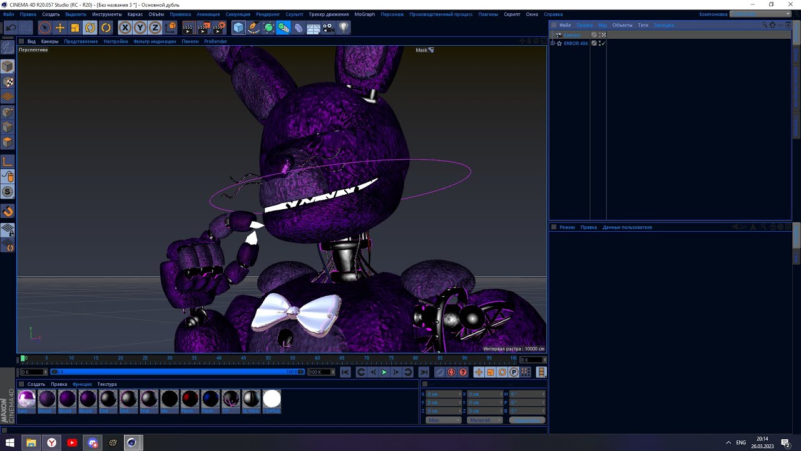
Task: Click Render View clapperboard icon
Action: pyautogui.click(x=188, y=28)
